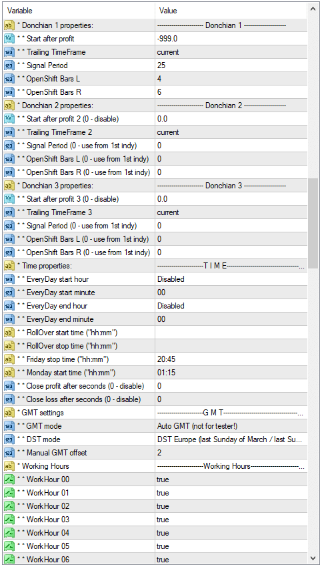Toggle the WorkHour 03 true value
This screenshot has height=569, width=322.
[x=231, y=520]
